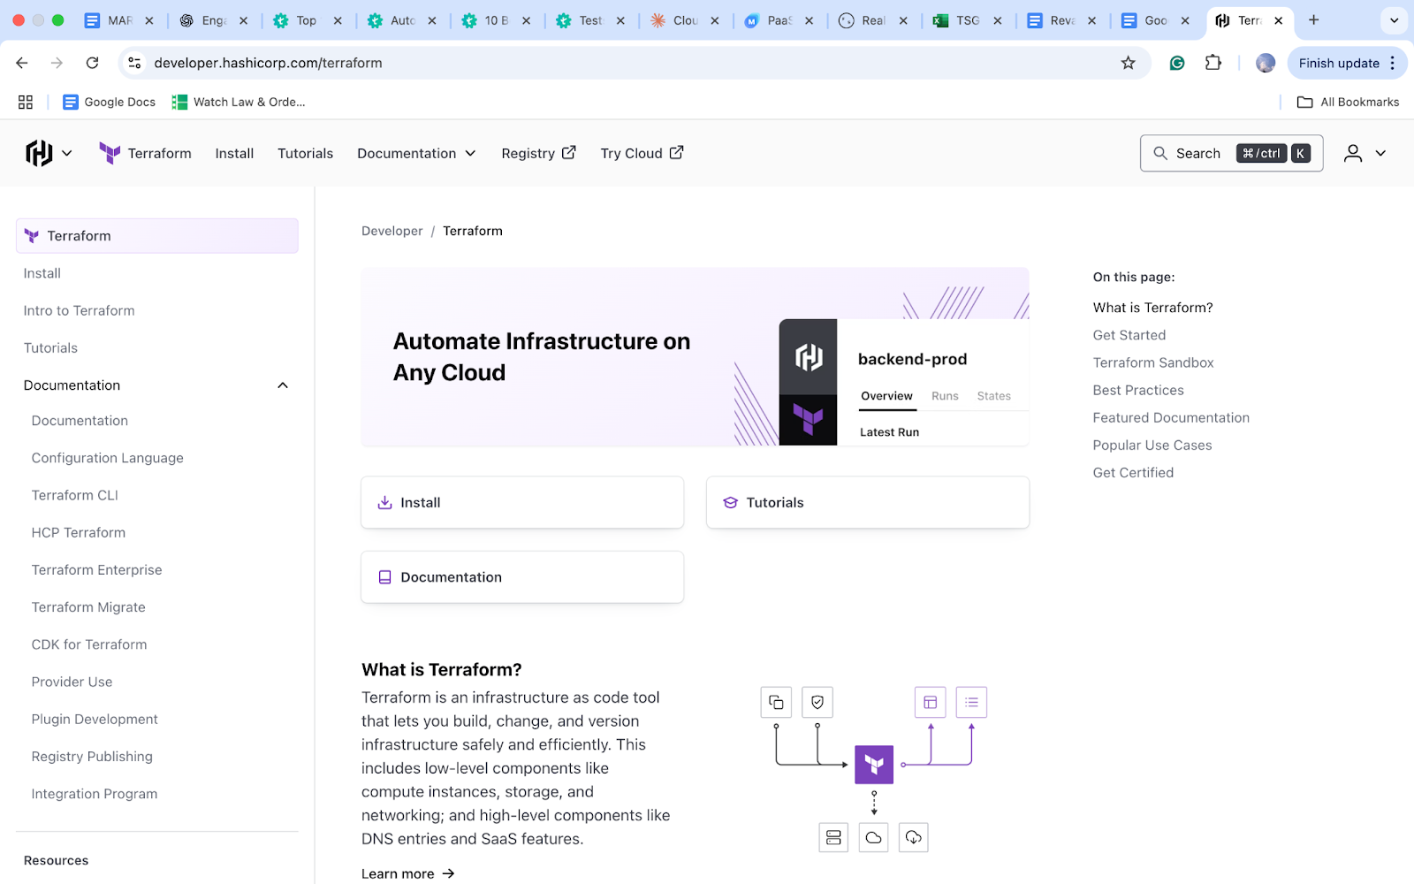Switch to the TSG browser tab
Viewport: 1414px width, 884px height.
968,20
